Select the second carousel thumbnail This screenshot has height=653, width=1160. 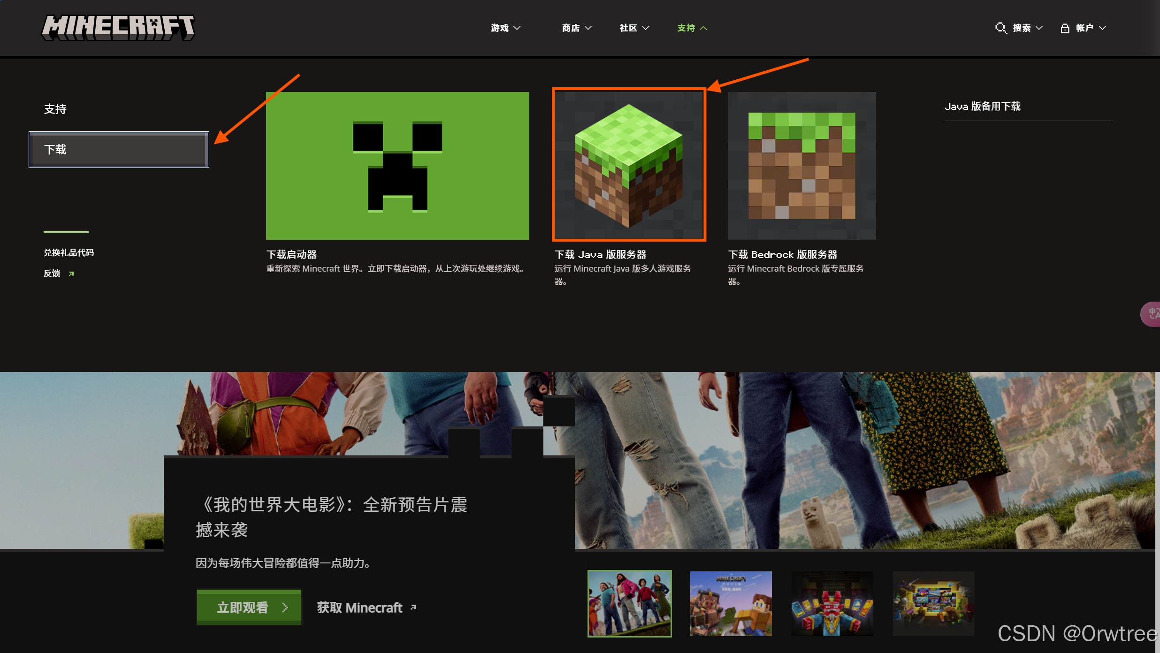[731, 603]
